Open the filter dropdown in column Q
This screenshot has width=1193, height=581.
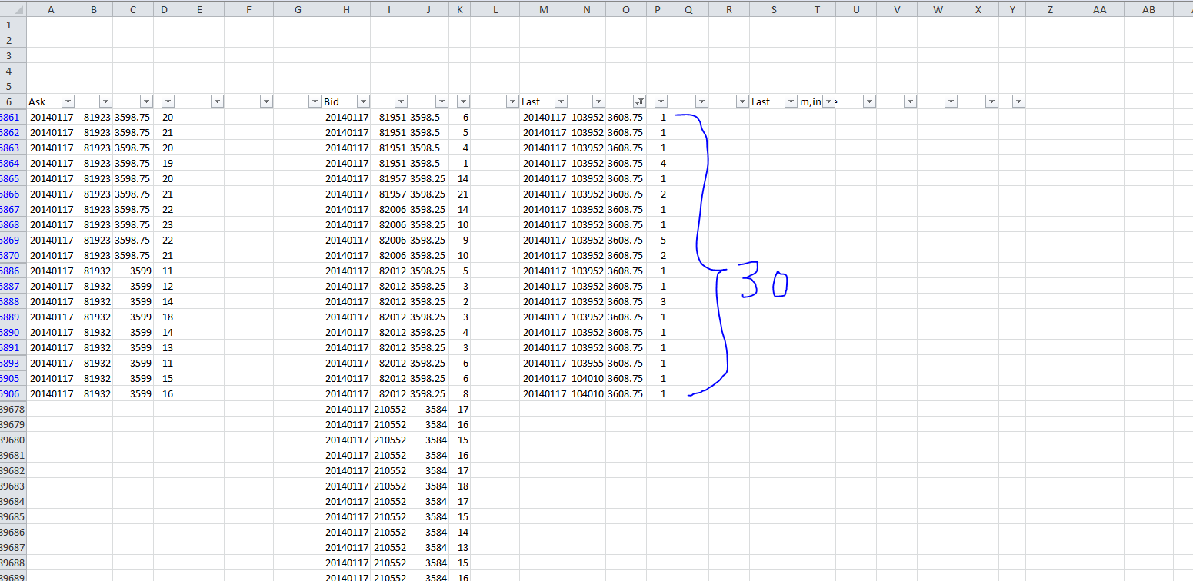[x=701, y=101]
